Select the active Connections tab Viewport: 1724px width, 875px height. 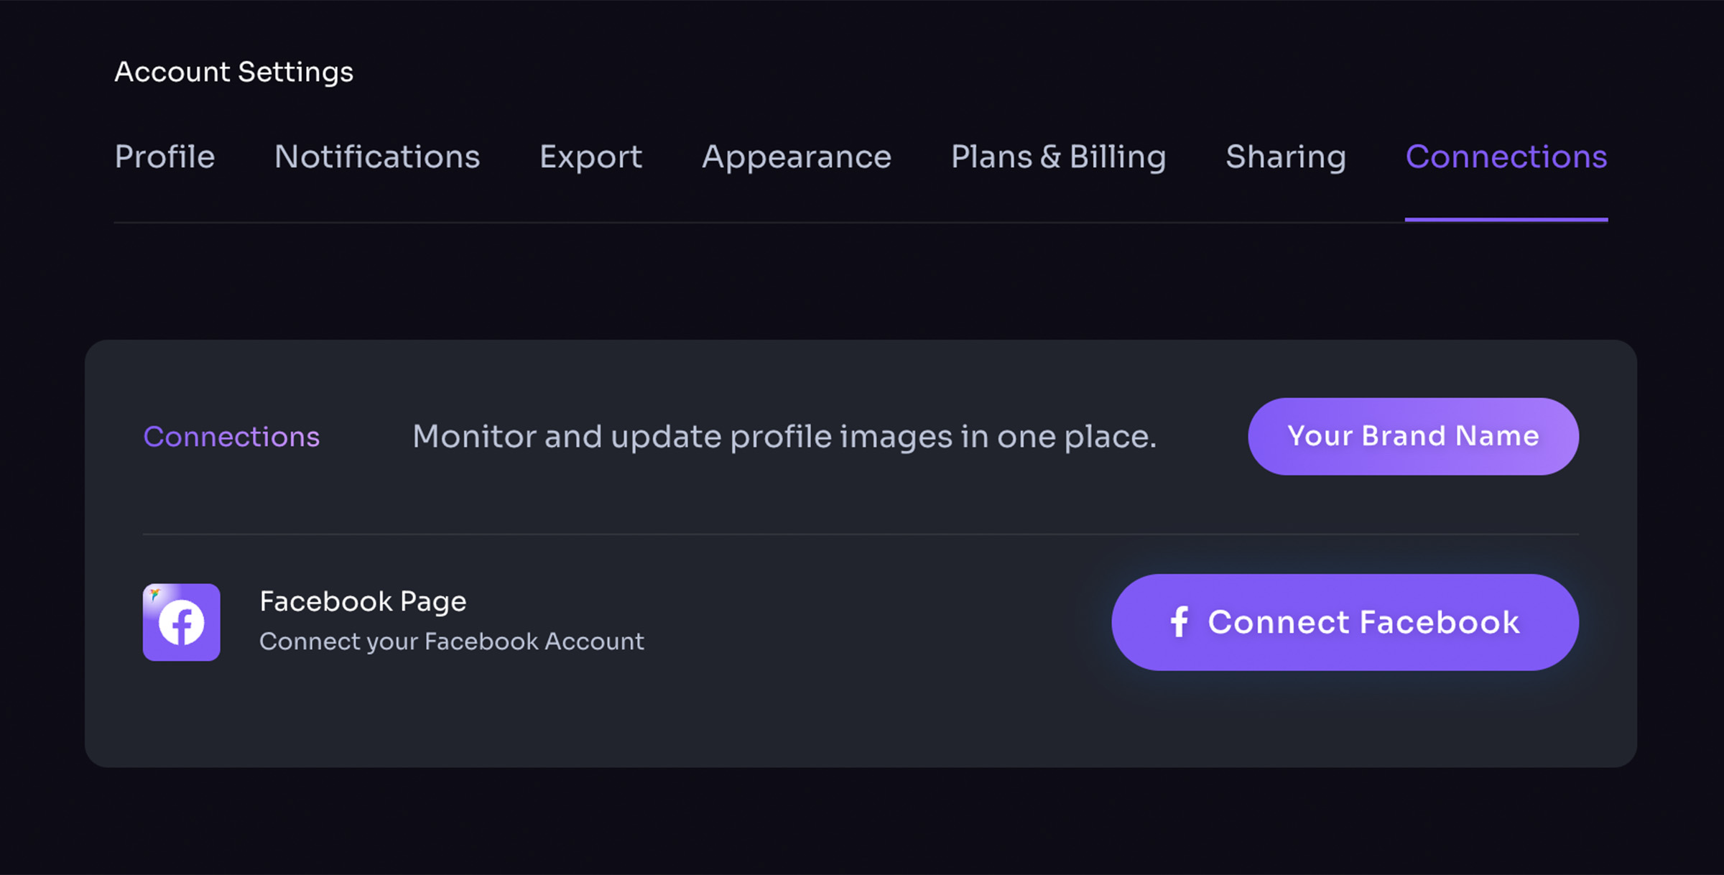1506,157
